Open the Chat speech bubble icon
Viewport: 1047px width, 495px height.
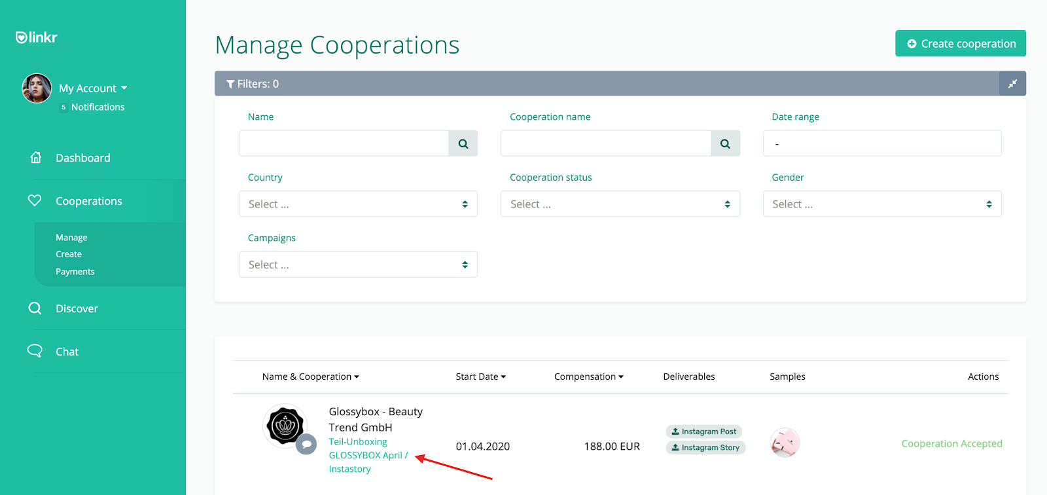tap(35, 351)
